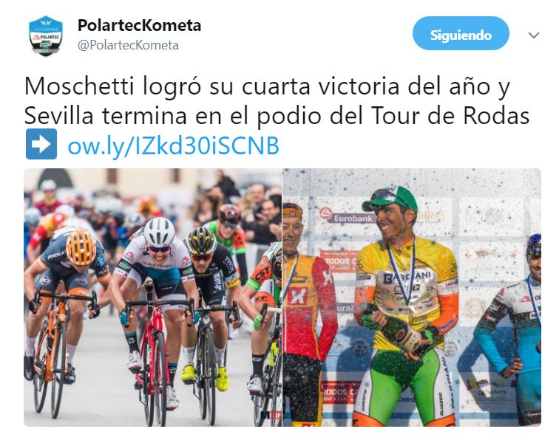
Task: Open the @PolartecKometa handle link
Action: click(128, 45)
